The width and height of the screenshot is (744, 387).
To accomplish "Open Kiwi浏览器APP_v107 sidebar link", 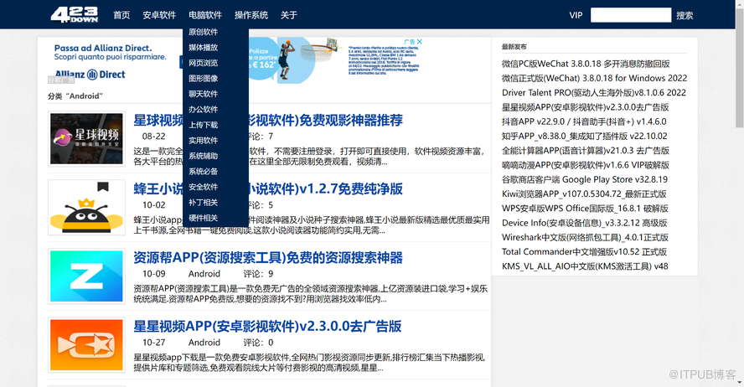I will point(584,194).
